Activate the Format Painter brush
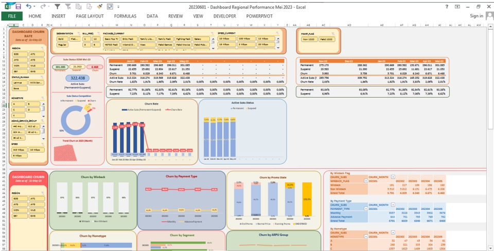This screenshot has width=494, height=251. pos(99,6)
